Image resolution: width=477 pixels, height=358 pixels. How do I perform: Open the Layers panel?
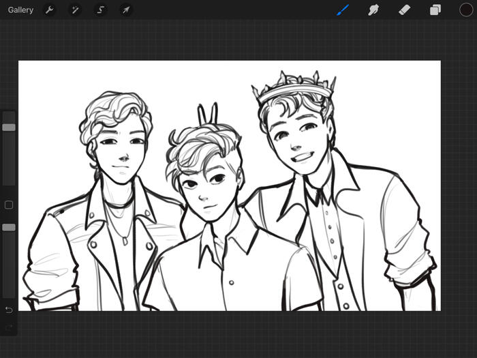[x=435, y=10]
